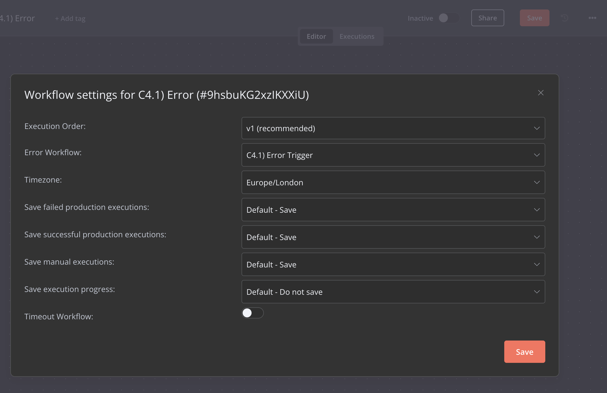The width and height of the screenshot is (607, 393).
Task: Click the Error Workflow label
Action: [53, 152]
